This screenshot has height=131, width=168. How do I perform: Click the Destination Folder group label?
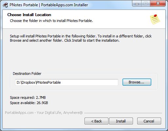click(27, 74)
